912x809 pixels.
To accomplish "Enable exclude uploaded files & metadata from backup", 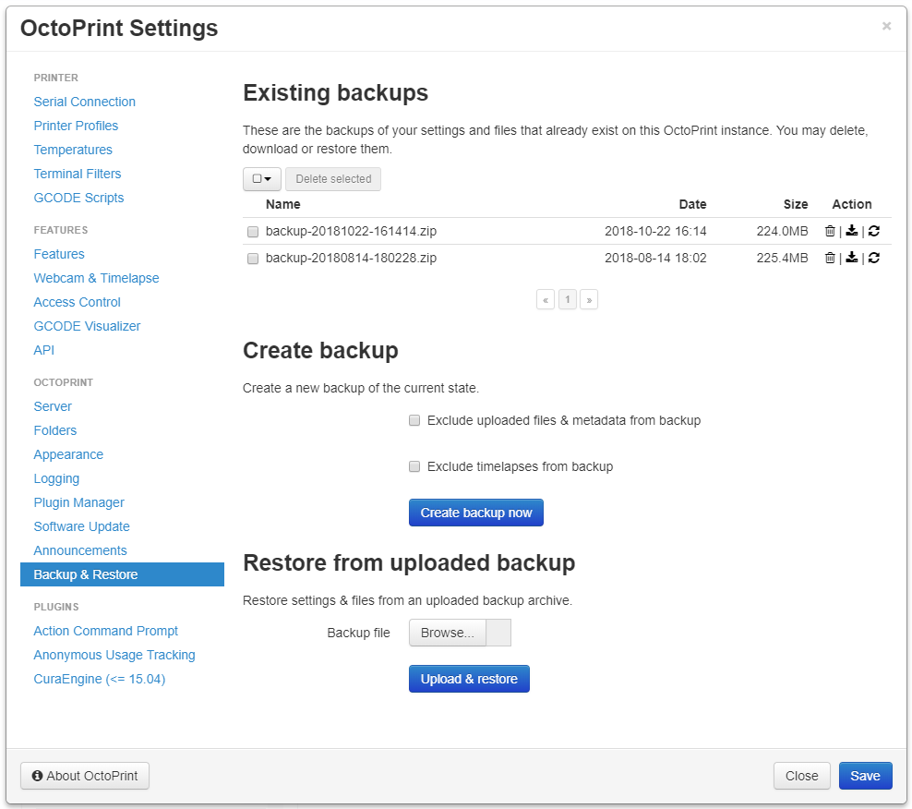I will (414, 420).
